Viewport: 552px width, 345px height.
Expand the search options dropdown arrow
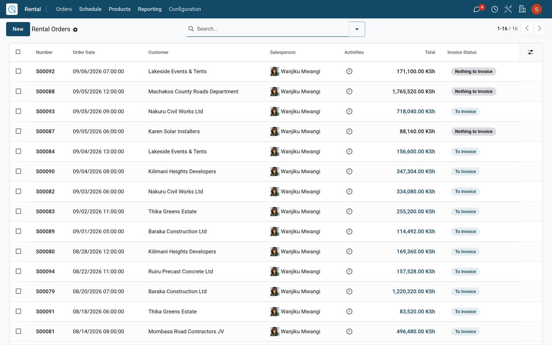[357, 29]
